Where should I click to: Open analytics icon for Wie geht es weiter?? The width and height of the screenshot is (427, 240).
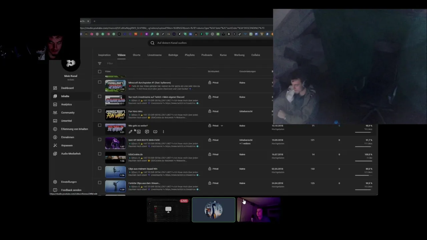pyautogui.click(x=139, y=132)
